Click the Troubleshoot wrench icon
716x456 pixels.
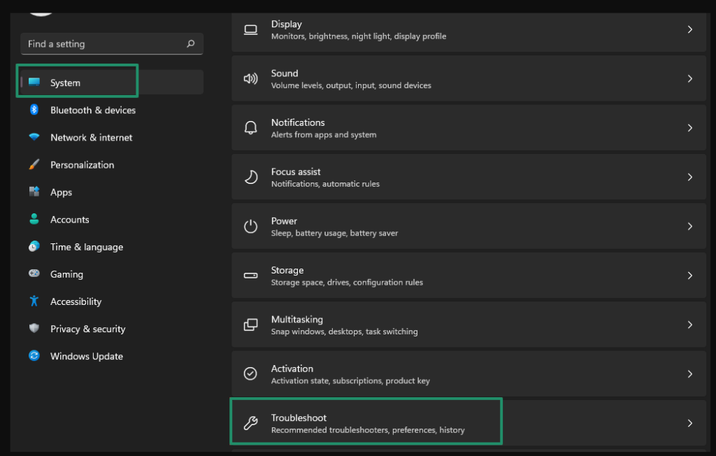click(251, 422)
